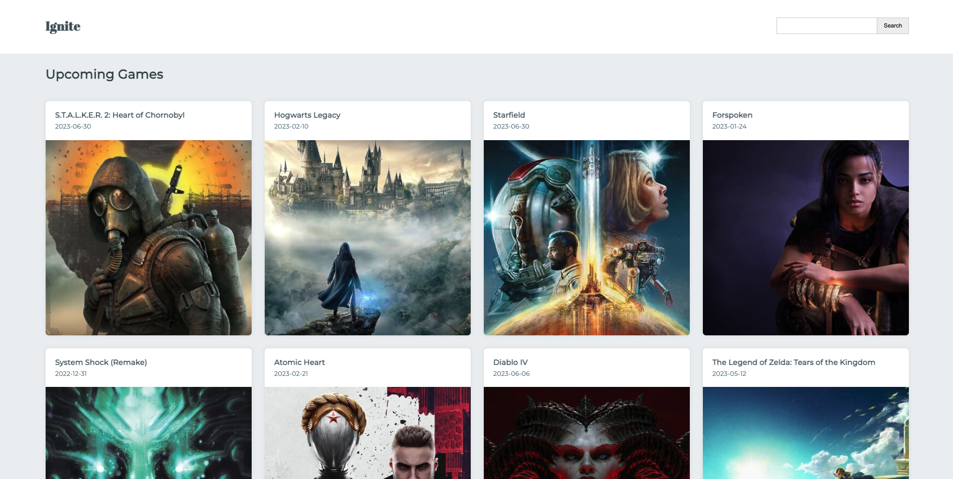Select the Hogwarts Legacy title

click(x=307, y=115)
